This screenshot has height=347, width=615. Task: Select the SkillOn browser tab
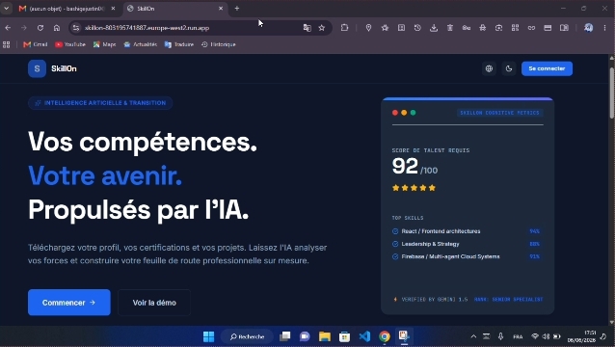(x=175, y=9)
